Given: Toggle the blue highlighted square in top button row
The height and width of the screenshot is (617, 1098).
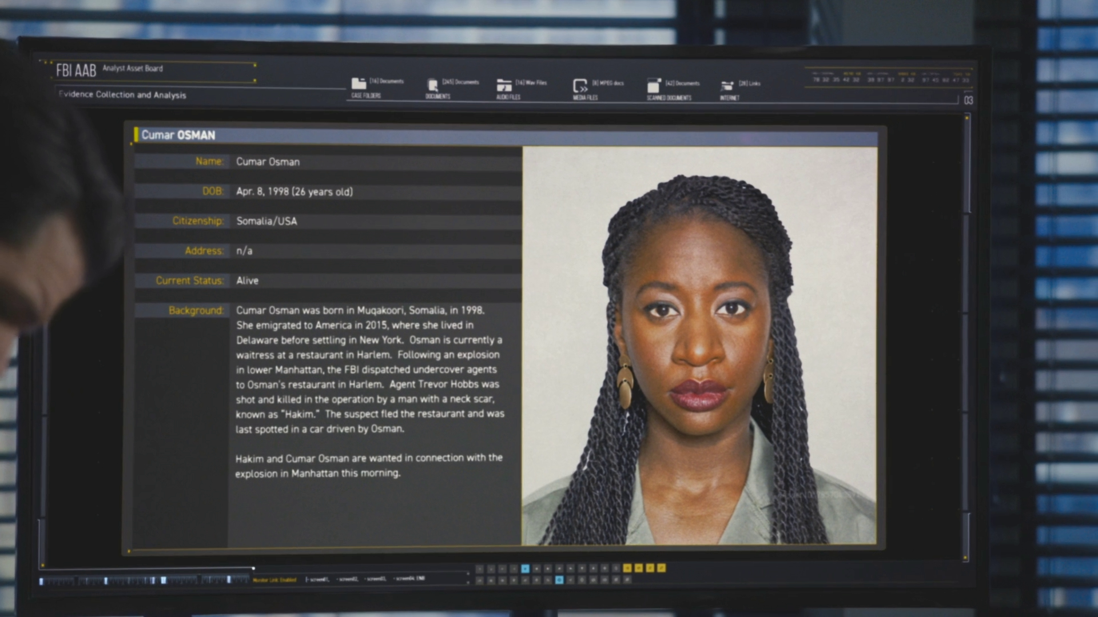Looking at the screenshot, I should point(525,568).
